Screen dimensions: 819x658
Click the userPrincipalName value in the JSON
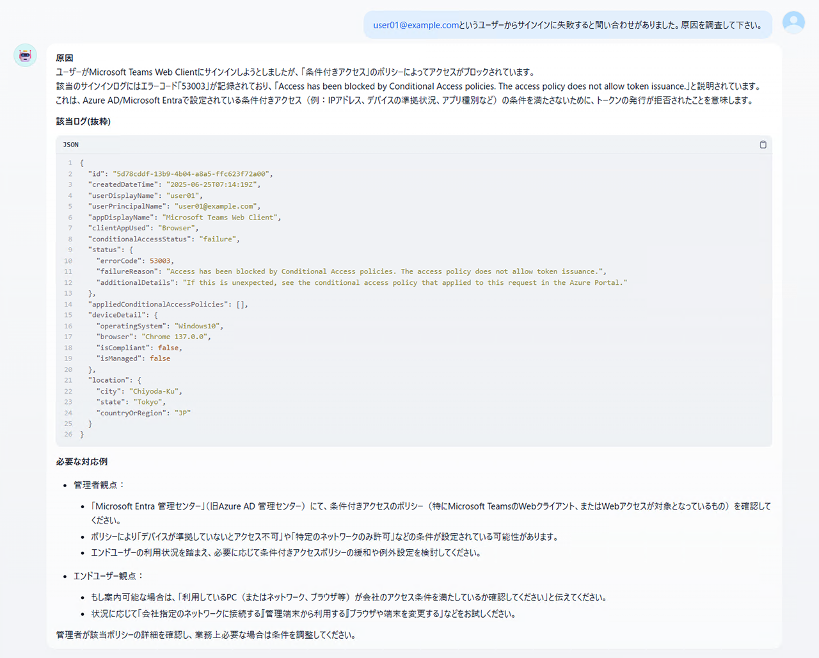tap(215, 206)
